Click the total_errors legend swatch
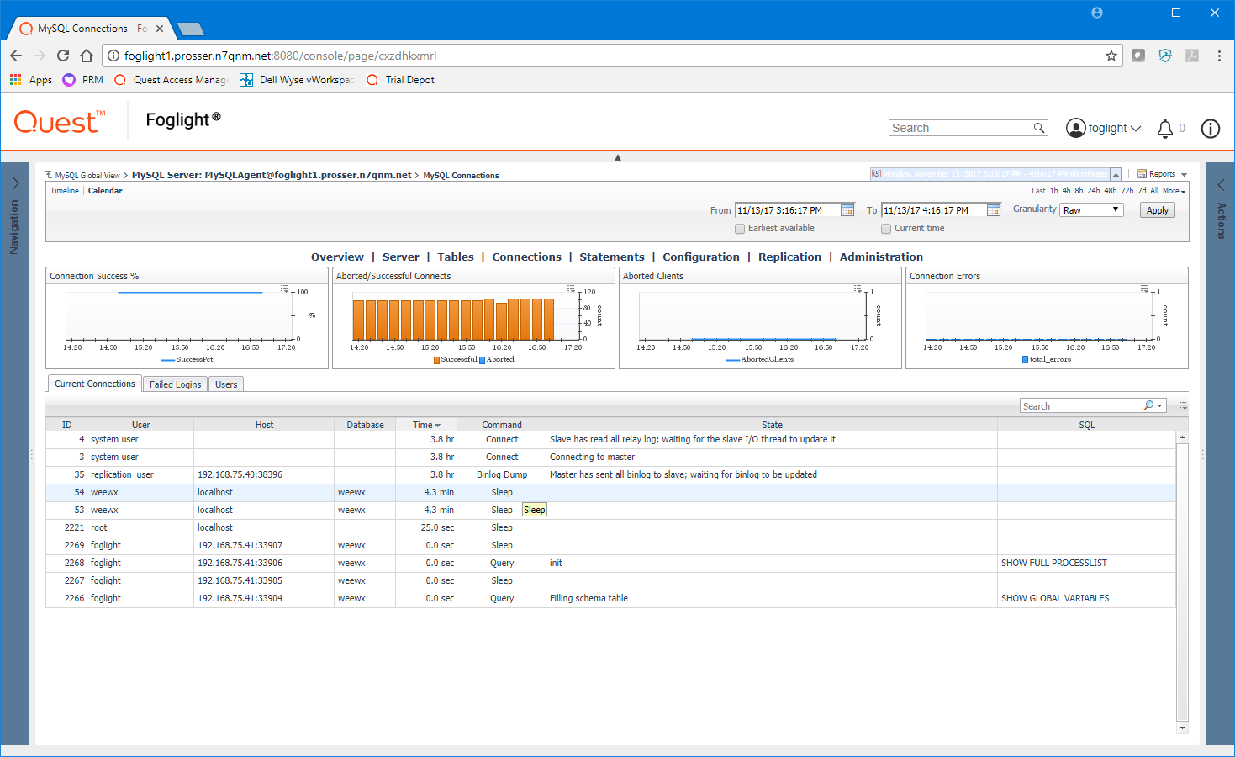The image size is (1235, 757). coord(1025,360)
